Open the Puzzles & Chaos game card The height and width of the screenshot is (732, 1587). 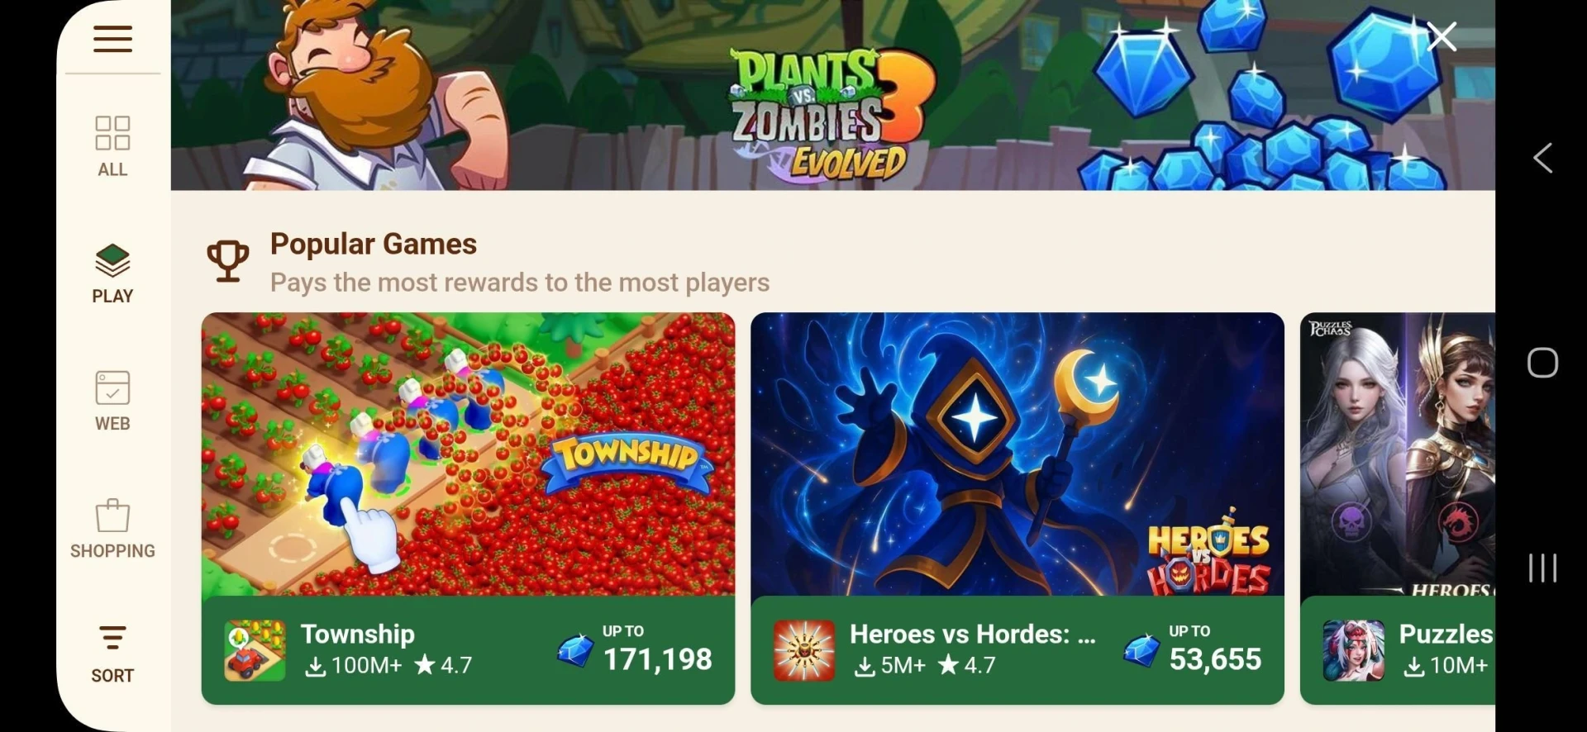pyautogui.click(x=1398, y=508)
